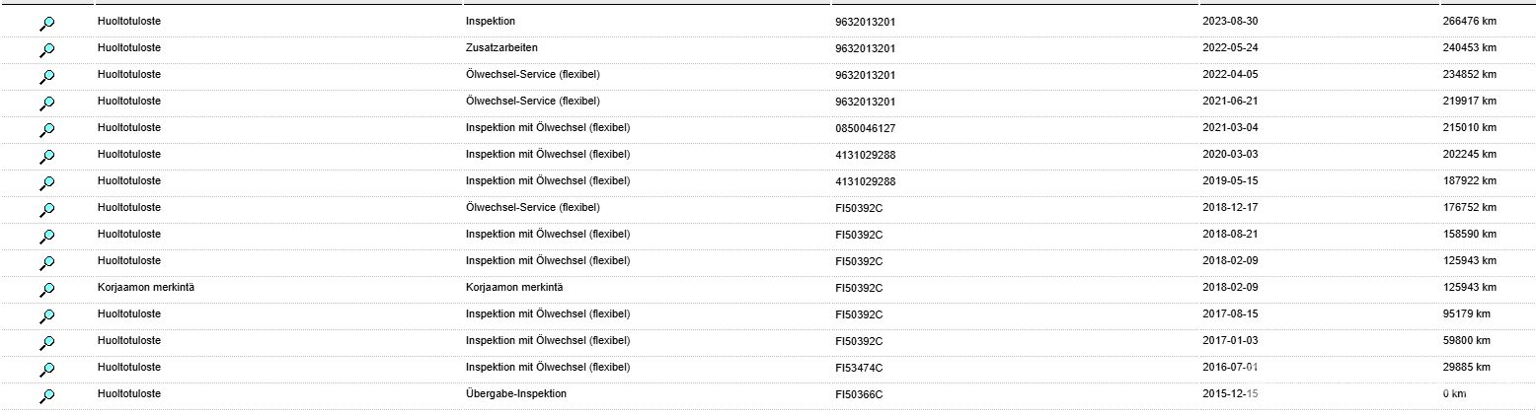
Task: Select the 266476 km mileage value
Action: tap(1469, 21)
